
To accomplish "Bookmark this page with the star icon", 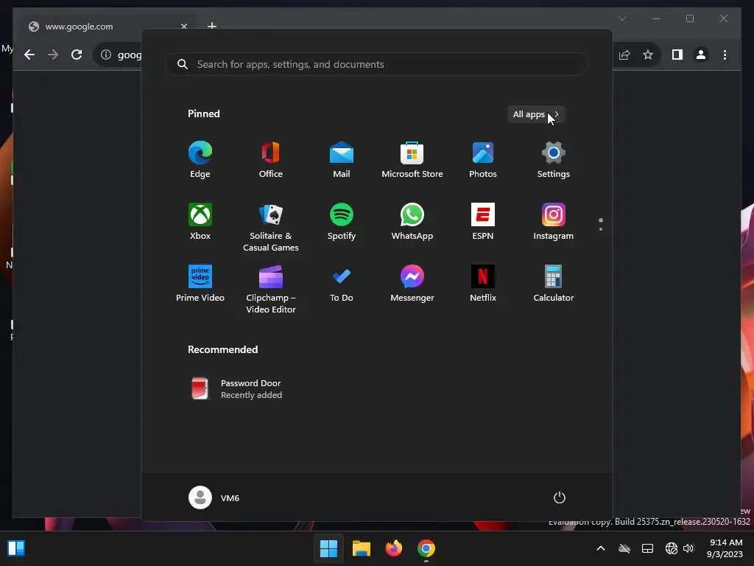I will pyautogui.click(x=648, y=55).
